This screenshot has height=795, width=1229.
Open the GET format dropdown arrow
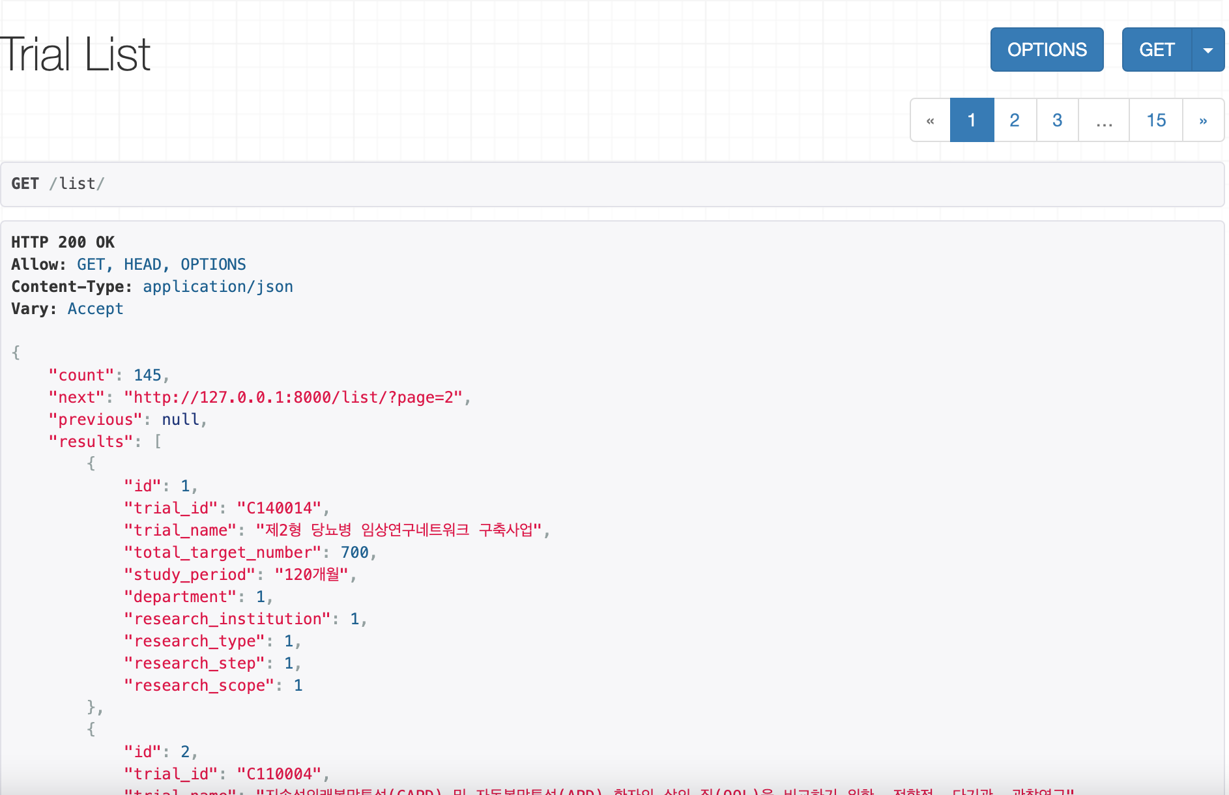(x=1209, y=50)
